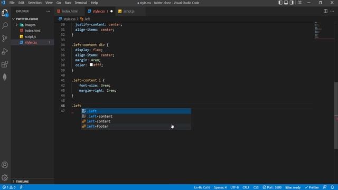The width and height of the screenshot is (338, 190).
Task: Open the Go menu
Action: coord(59,3)
